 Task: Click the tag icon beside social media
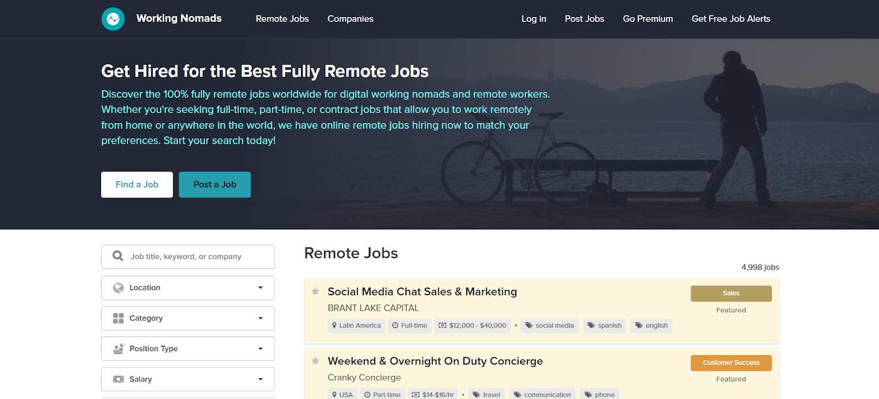[x=529, y=325]
